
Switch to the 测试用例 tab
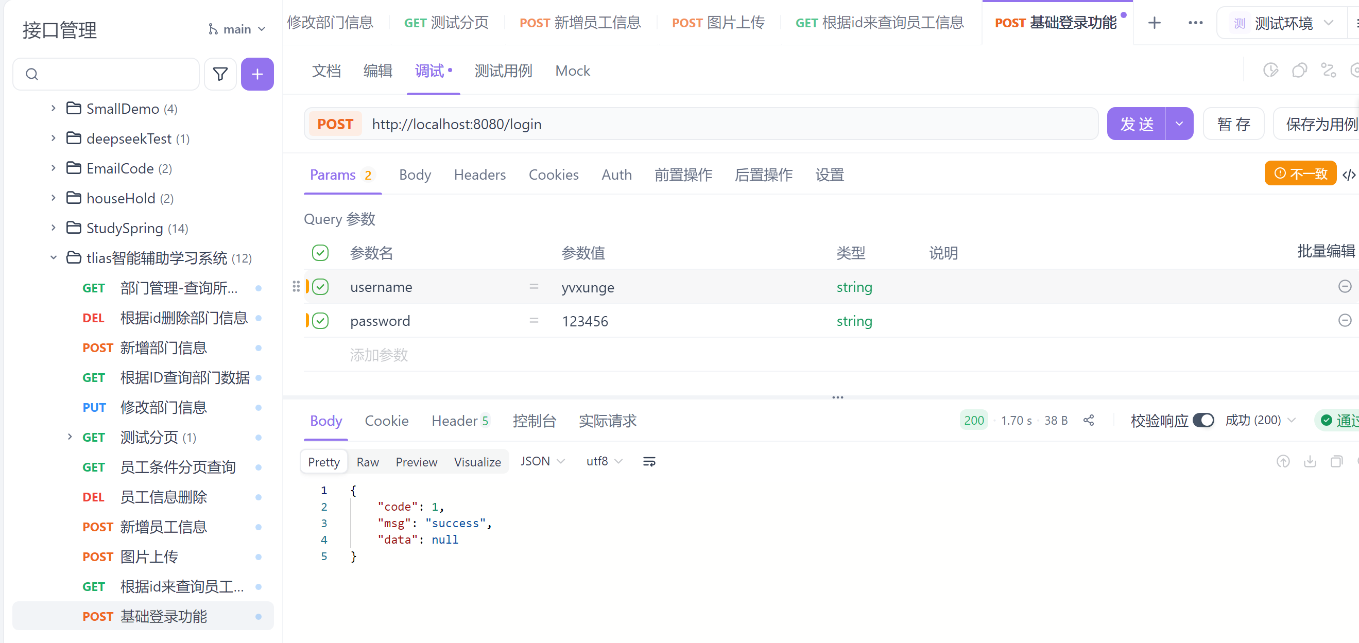point(503,71)
